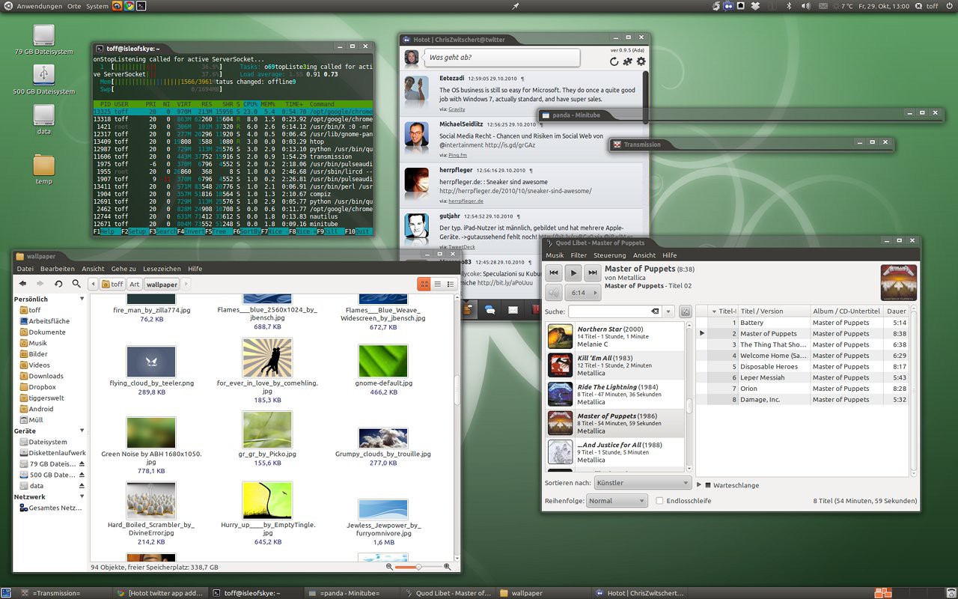Zoom out icon in file manager statusbar
Viewport: 958px width, 599px height.
tap(390, 567)
